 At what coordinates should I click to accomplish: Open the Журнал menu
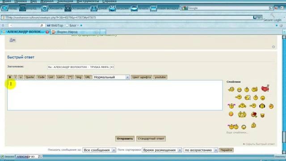click(x=46, y=1)
